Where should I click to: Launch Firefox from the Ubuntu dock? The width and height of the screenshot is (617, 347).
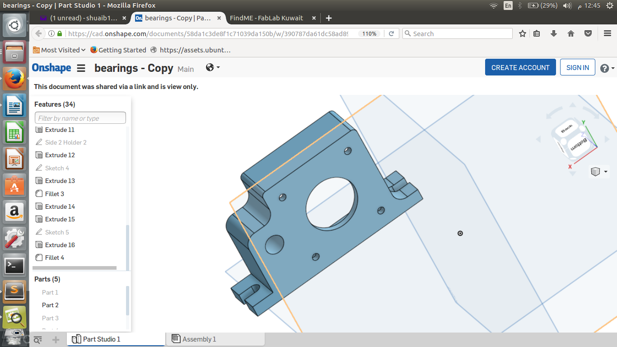[x=14, y=79]
